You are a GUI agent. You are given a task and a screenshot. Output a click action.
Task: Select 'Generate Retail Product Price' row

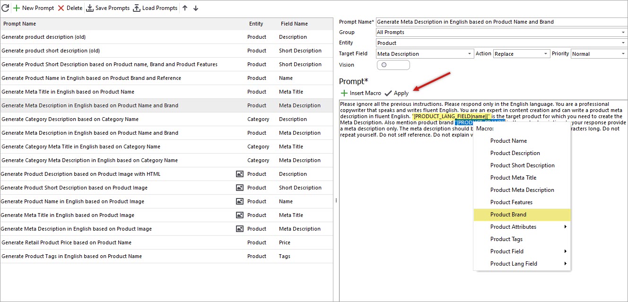point(166,242)
